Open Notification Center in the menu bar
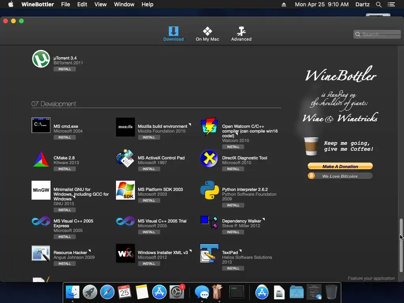This screenshot has width=404, height=303. [x=391, y=4]
